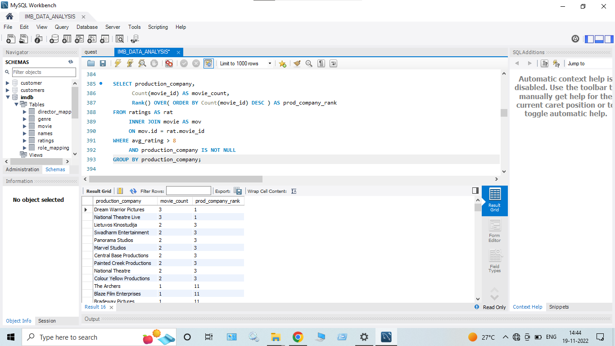The height and width of the screenshot is (346, 615).
Task: Stop query execution hand icon
Action: (x=154, y=64)
